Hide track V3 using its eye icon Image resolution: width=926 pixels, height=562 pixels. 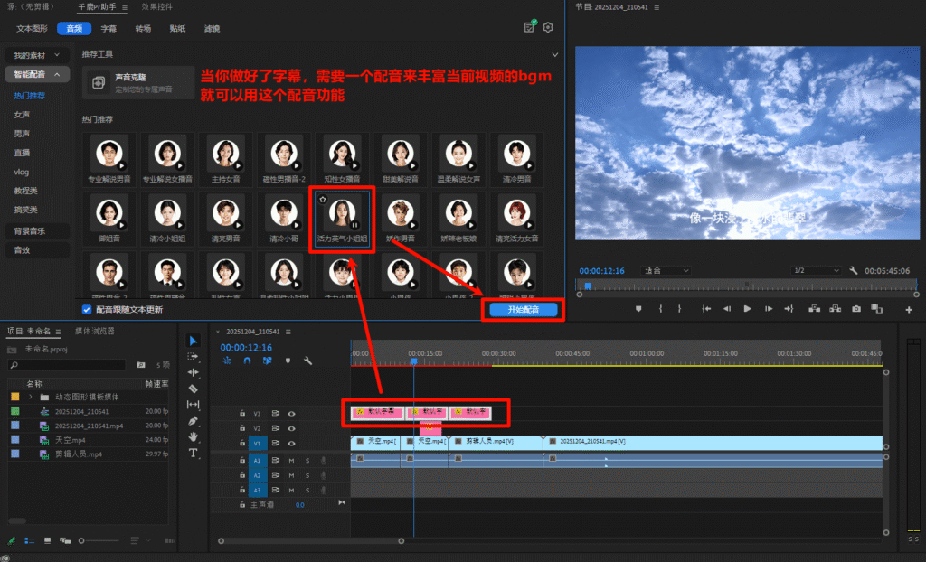(291, 413)
